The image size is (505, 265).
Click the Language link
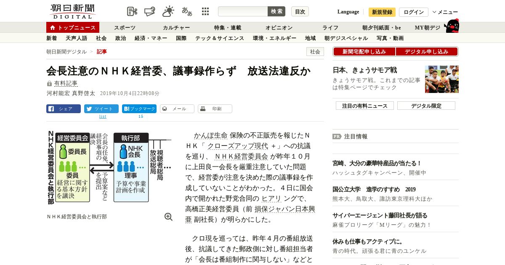(348, 12)
